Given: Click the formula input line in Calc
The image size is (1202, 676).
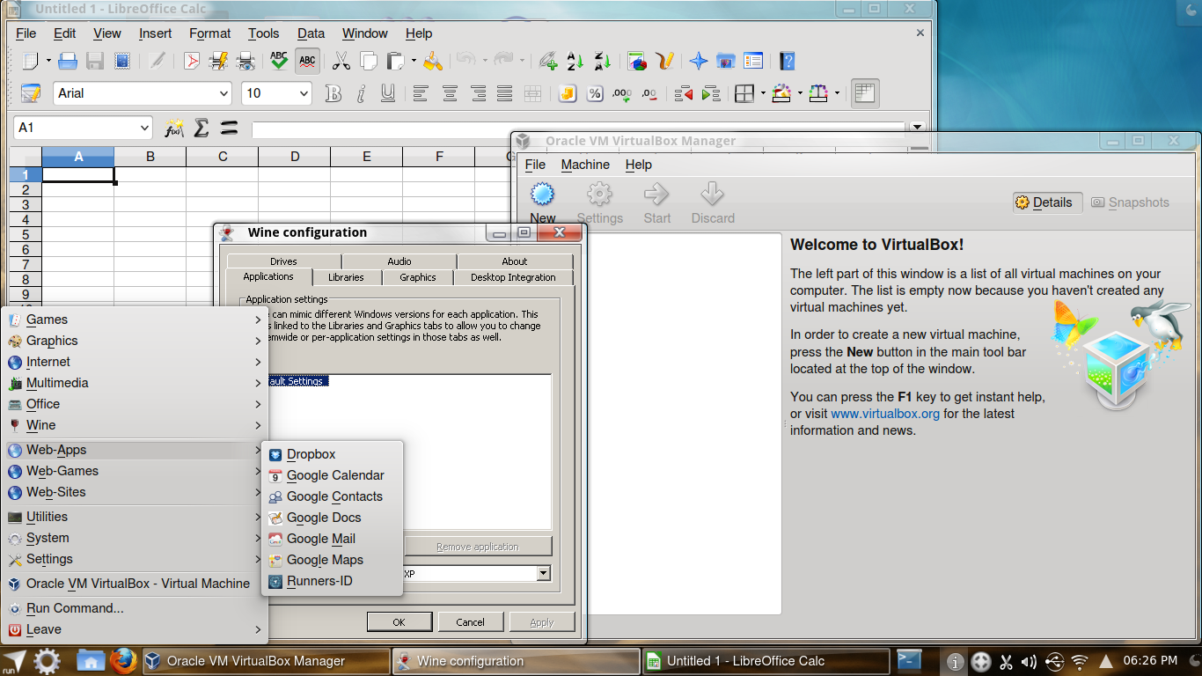Looking at the screenshot, I should [578, 129].
